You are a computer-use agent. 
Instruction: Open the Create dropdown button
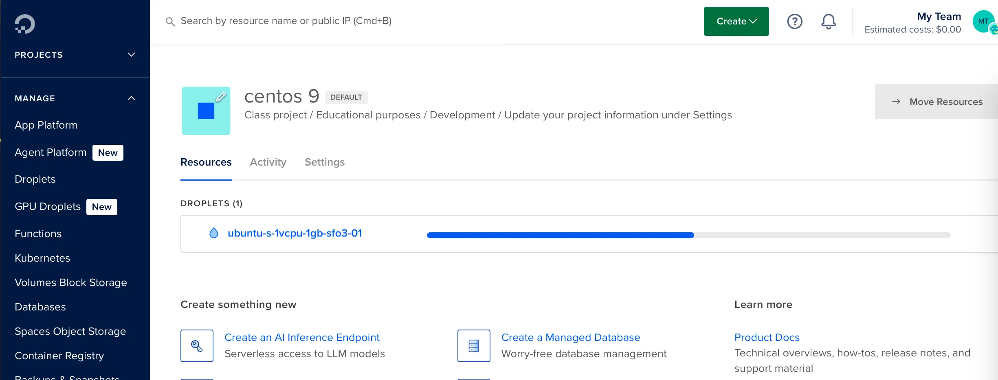[x=736, y=22]
